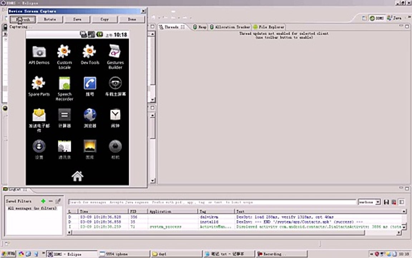
Task: Tap the car home steering wheel icon
Action: [x=116, y=83]
